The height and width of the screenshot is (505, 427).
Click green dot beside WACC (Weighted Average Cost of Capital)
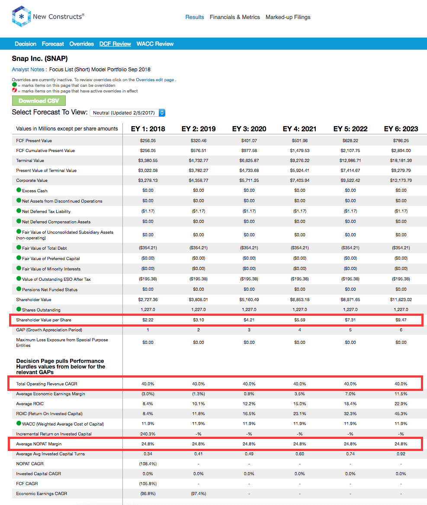[x=19, y=423]
